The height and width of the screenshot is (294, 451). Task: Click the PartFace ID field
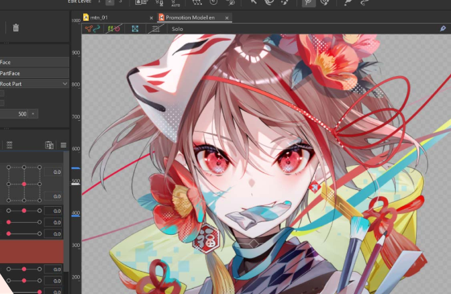(34, 73)
